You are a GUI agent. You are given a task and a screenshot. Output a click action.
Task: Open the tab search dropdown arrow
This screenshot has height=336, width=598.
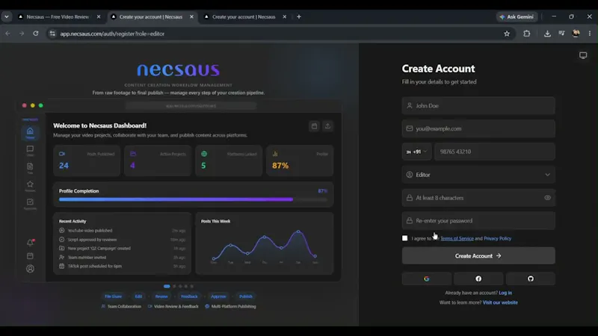tap(7, 16)
